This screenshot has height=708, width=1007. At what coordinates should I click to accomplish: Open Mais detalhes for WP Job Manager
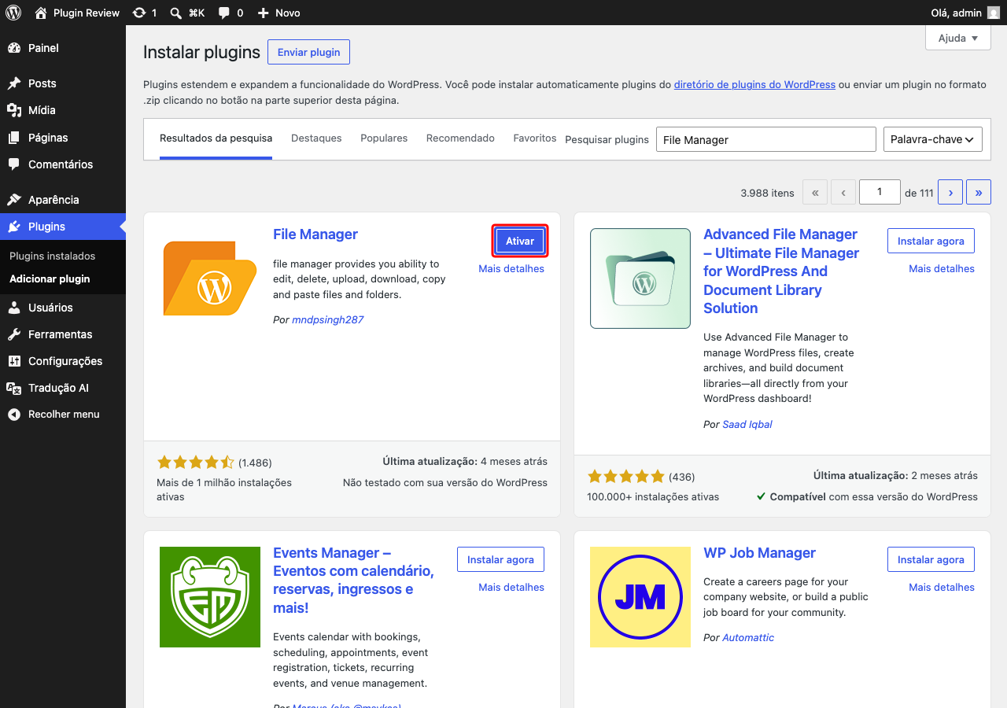coord(942,588)
